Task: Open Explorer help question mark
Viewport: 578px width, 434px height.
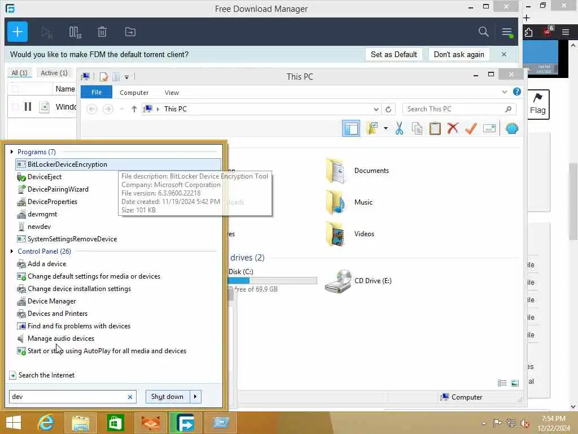Action: tap(517, 92)
